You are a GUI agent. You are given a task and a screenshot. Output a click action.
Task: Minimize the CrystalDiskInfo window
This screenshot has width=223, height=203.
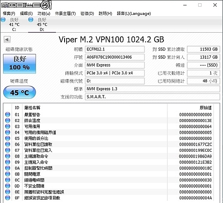click(x=185, y=5)
